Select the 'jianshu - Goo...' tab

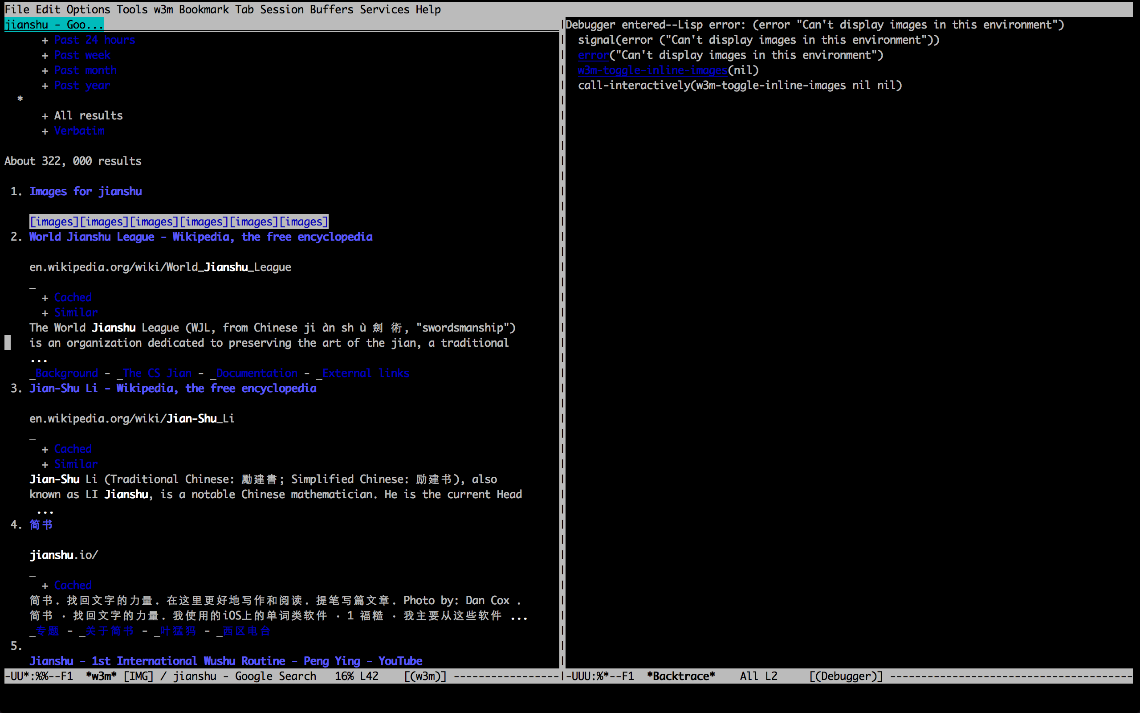[x=54, y=25]
